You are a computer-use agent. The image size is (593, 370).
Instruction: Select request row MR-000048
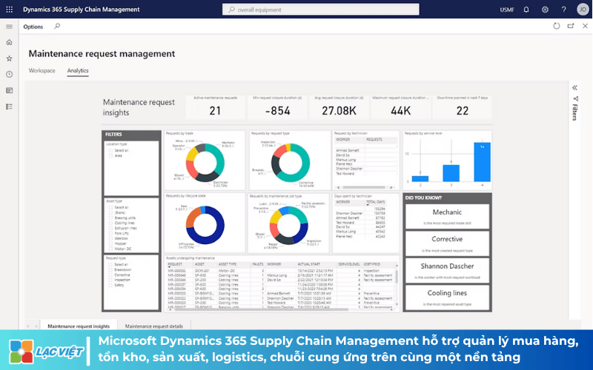(x=281, y=275)
